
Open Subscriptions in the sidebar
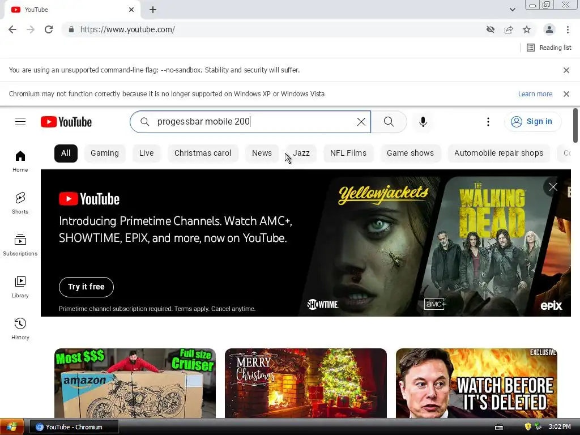tap(20, 245)
